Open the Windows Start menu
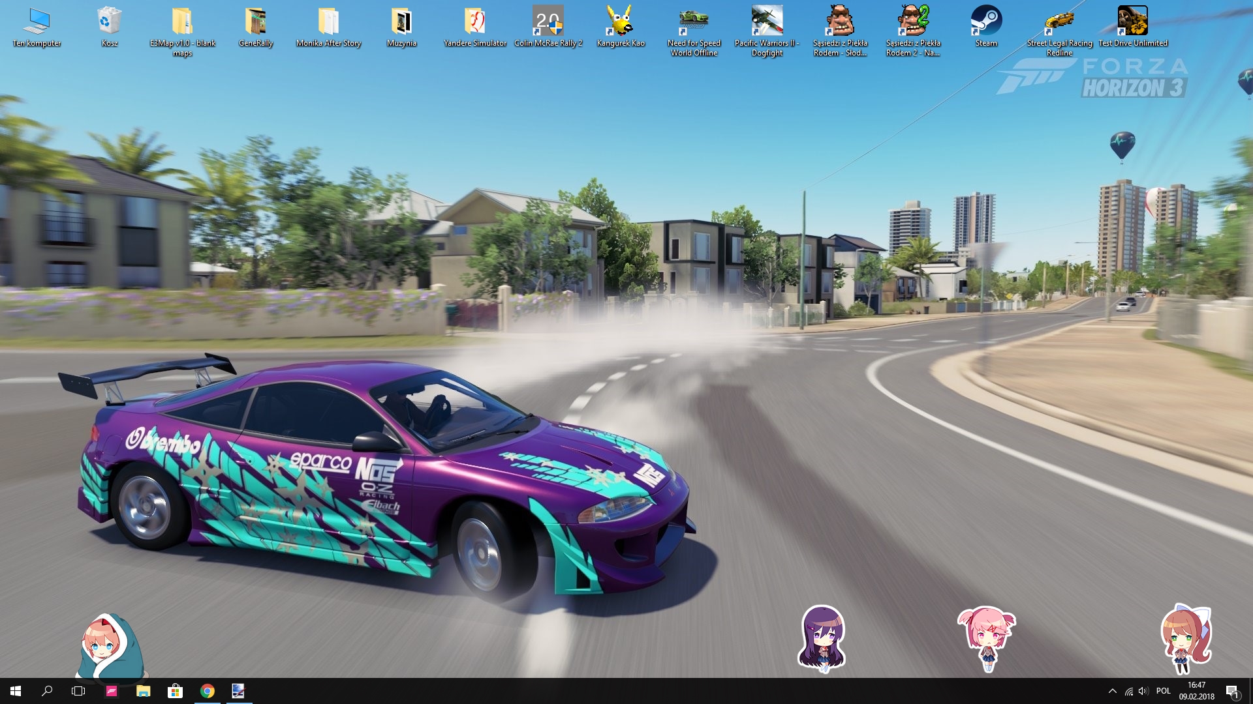 (16, 691)
